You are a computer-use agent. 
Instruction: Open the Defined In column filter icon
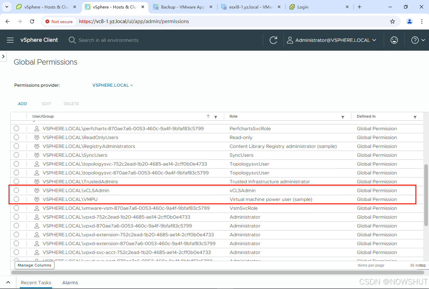pyautogui.click(x=415, y=117)
